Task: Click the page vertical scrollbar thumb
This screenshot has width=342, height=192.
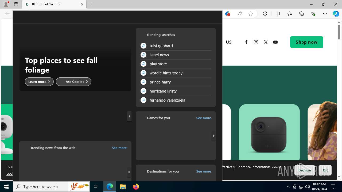Action: (339, 32)
